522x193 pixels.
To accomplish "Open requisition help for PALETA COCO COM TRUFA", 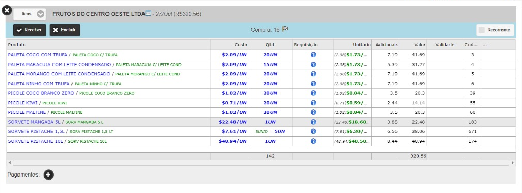I will tap(313, 55).
